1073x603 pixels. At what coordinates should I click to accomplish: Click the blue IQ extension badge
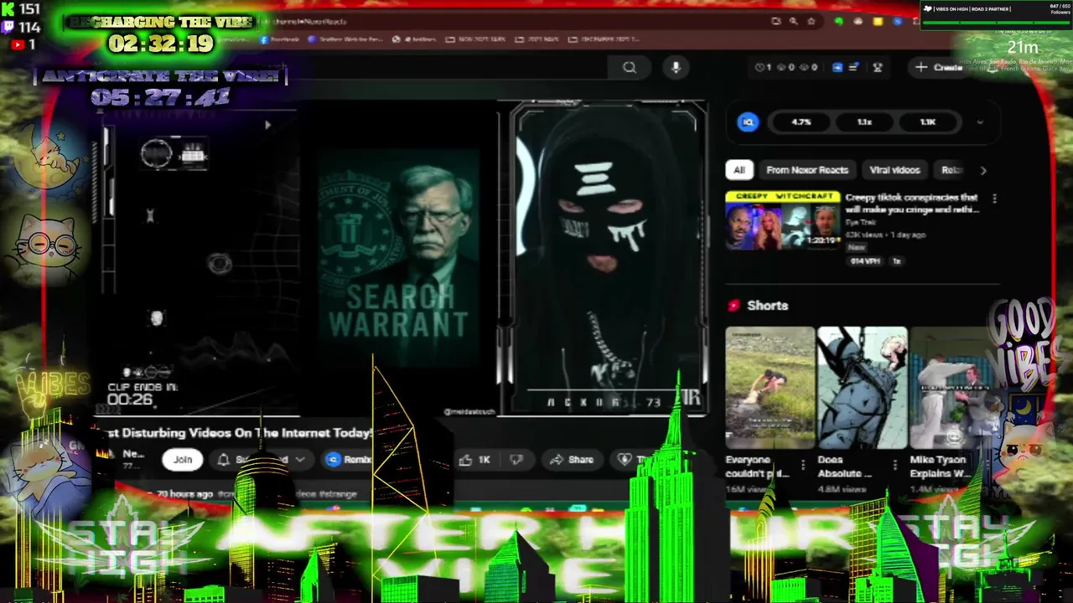click(748, 122)
